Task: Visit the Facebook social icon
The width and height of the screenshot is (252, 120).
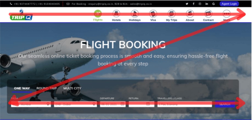Action: click(x=194, y=4)
